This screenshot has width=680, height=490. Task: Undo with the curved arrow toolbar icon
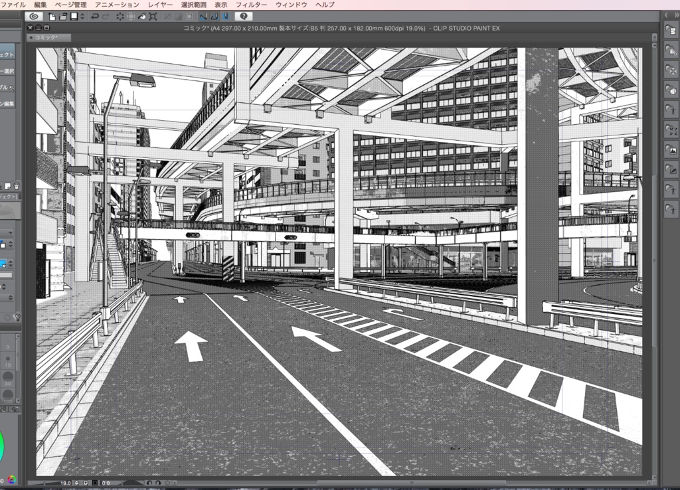point(94,17)
